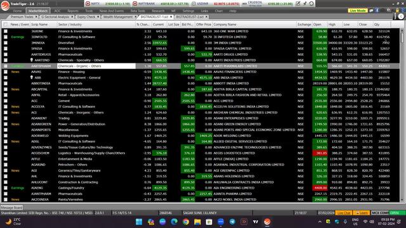
Task: Switch to Expiry Check tab
Action: click(x=86, y=16)
